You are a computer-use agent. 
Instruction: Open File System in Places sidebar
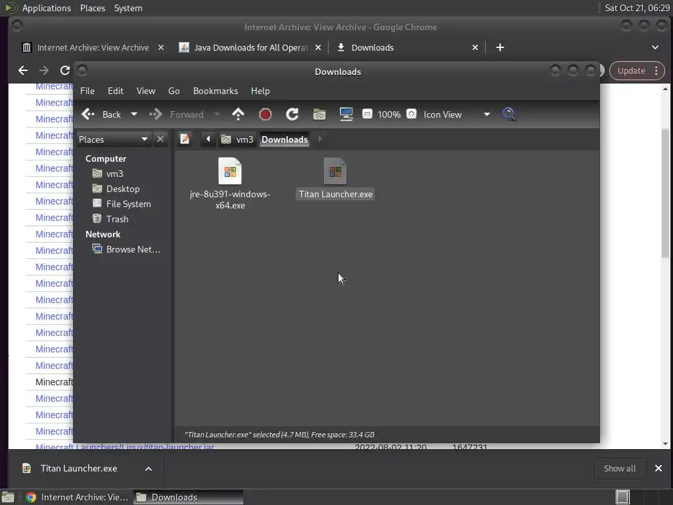coord(128,204)
